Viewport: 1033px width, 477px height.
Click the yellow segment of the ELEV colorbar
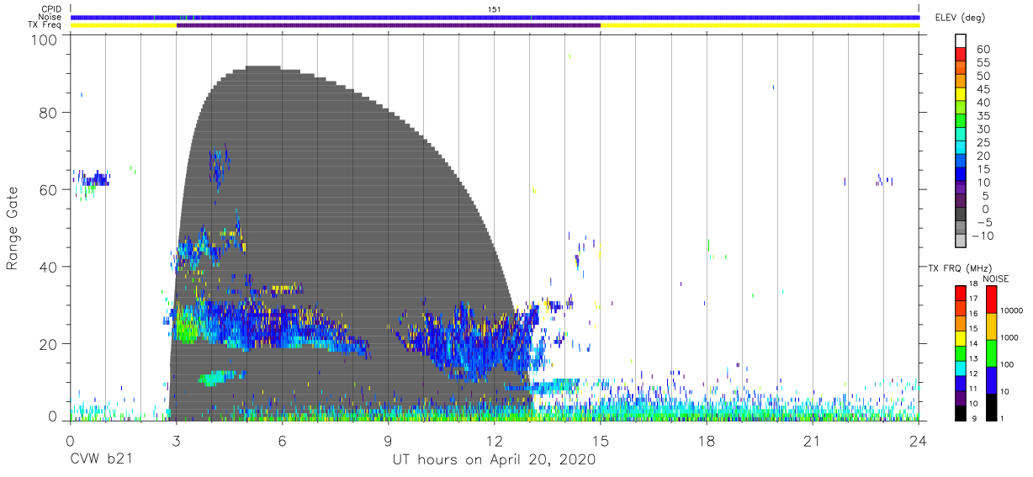point(961,93)
